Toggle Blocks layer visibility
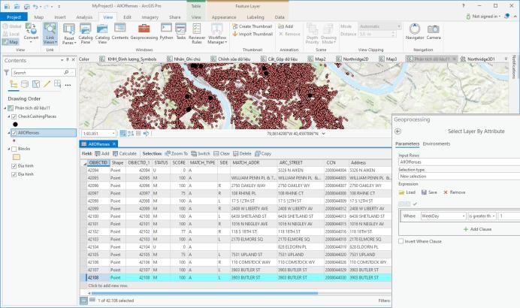Viewport: 520px width, 308px height. (14, 149)
